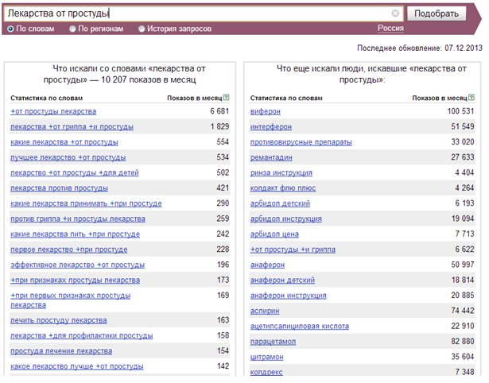This screenshot has width=489, height=383.
Task: Open лечить простуду лекарства link
Action: 59,320
